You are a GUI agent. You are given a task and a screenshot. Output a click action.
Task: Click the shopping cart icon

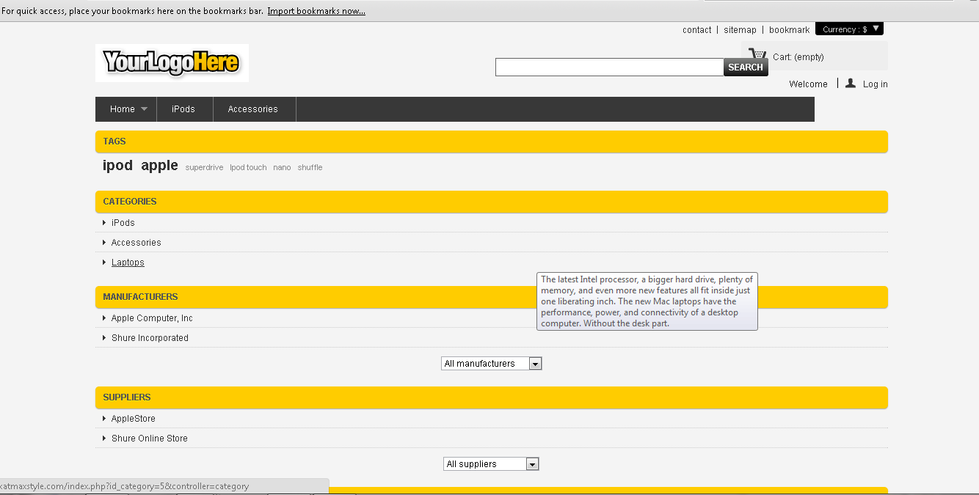pyautogui.click(x=757, y=54)
